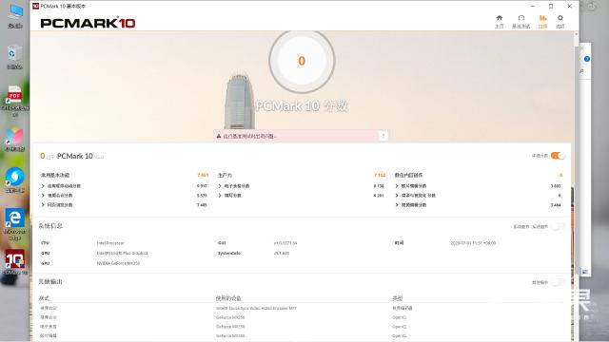Click the 使用的设备 column header

coord(228,298)
